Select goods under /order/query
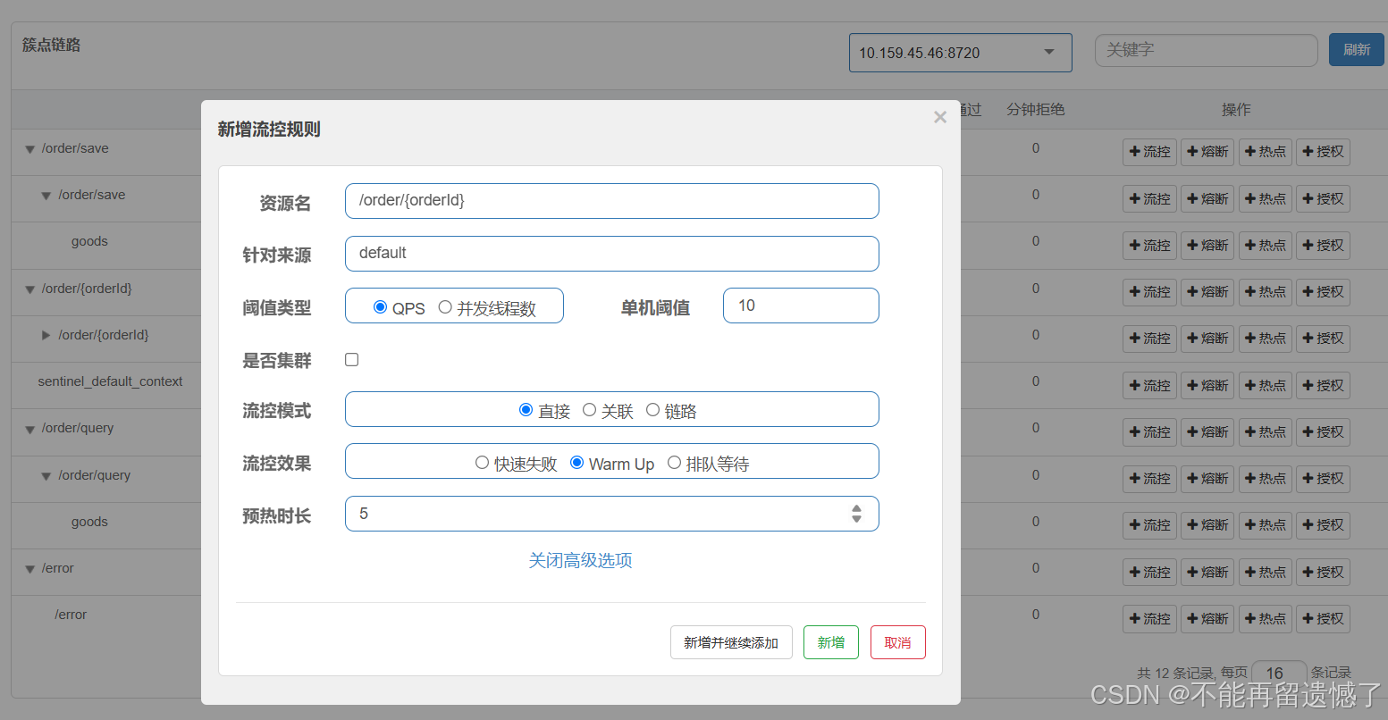 89,522
